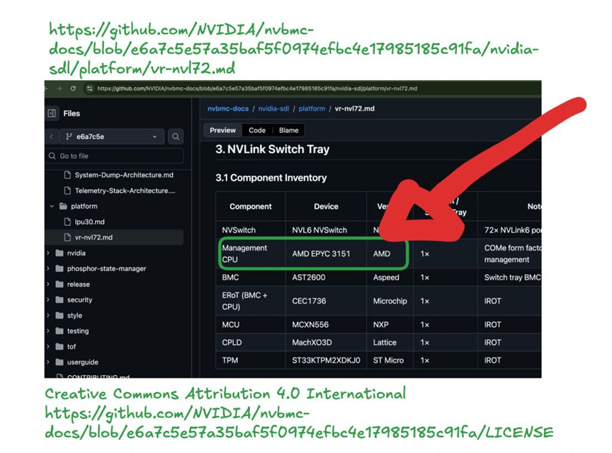Click the browser forward arrow
Image resolution: width=612 pixels, height=453 pixels.
pos(59,88)
